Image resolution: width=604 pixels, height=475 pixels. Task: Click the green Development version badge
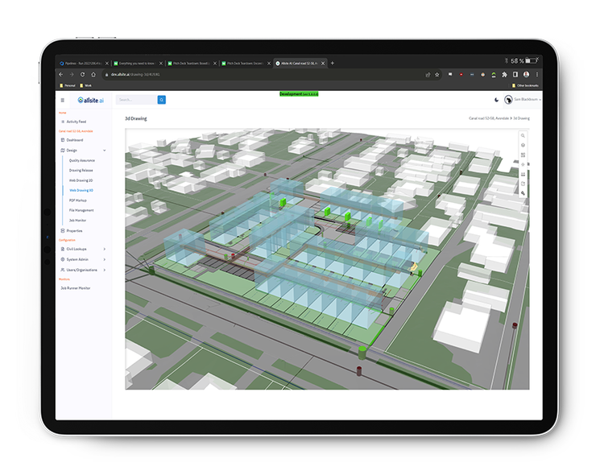[x=299, y=94]
